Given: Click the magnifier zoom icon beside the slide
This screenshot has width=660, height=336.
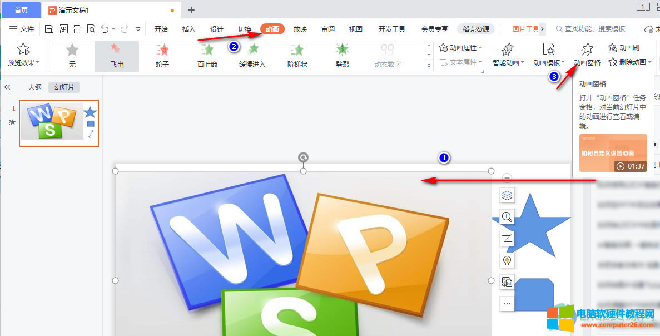Looking at the screenshot, I should (x=507, y=217).
